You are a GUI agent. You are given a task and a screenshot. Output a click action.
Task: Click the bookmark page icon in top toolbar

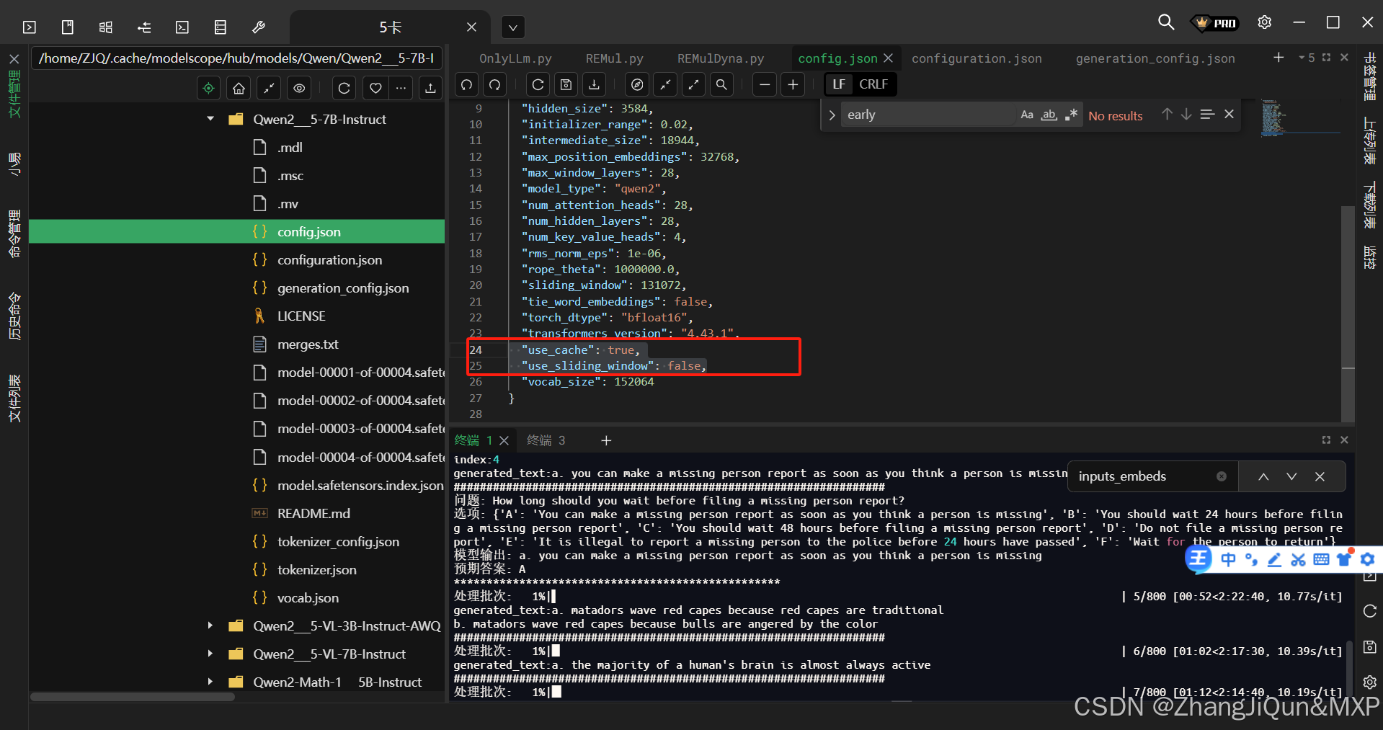(68, 27)
